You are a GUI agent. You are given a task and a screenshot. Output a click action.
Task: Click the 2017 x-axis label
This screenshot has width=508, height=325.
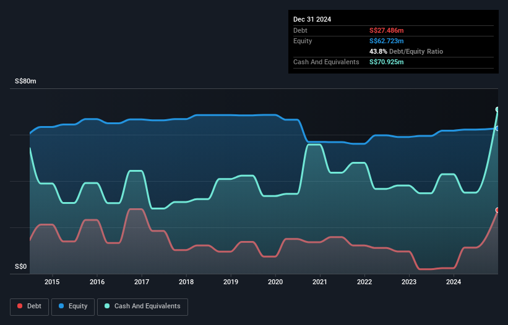tap(142, 282)
